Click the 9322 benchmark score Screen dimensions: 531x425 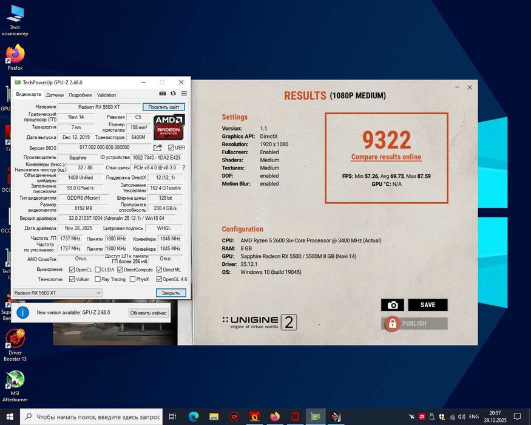[x=387, y=140]
